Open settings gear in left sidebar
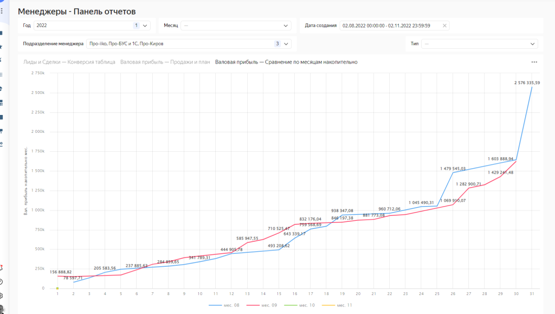555x314 pixels. (x=2, y=296)
